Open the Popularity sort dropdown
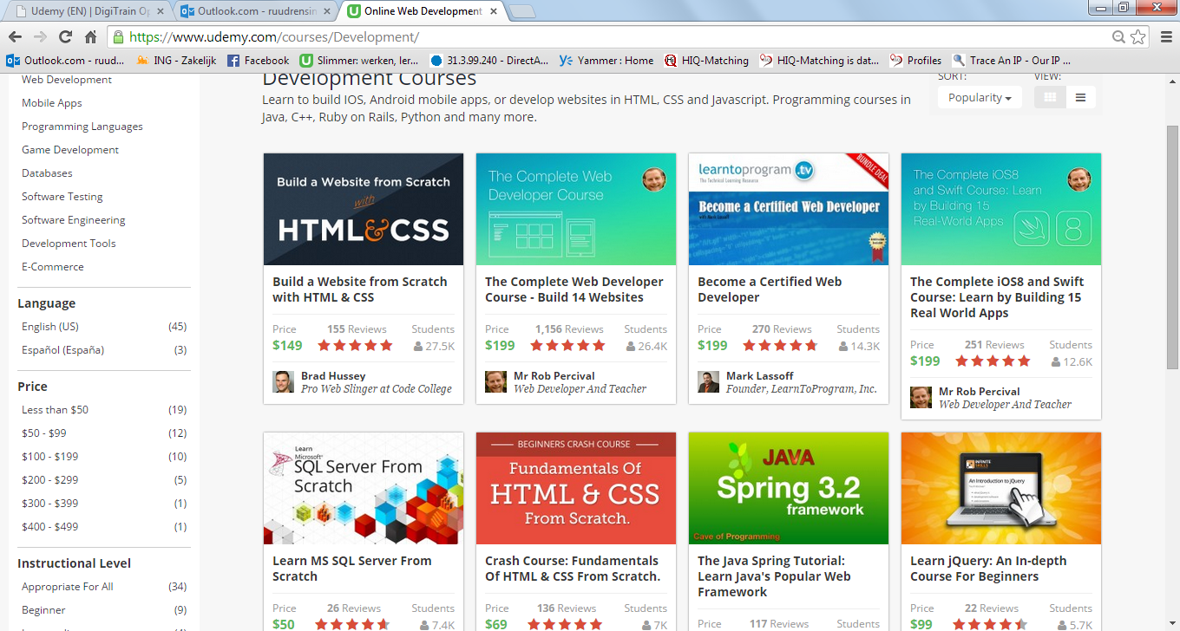The width and height of the screenshot is (1180, 631). pyautogui.click(x=980, y=98)
